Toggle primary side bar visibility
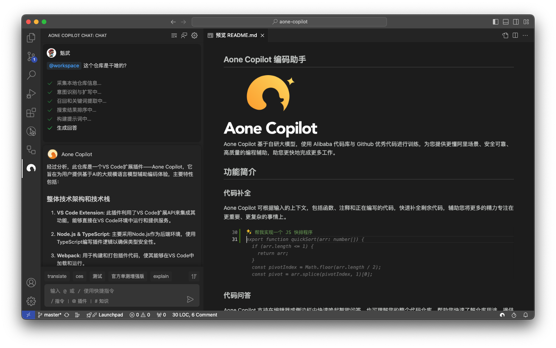This screenshot has height=348, width=556. 496,22
